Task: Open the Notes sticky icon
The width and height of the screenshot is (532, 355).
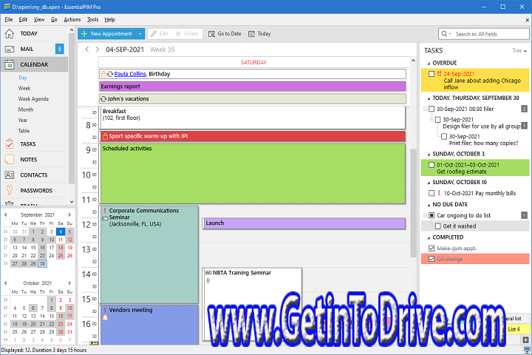Action: point(10,159)
